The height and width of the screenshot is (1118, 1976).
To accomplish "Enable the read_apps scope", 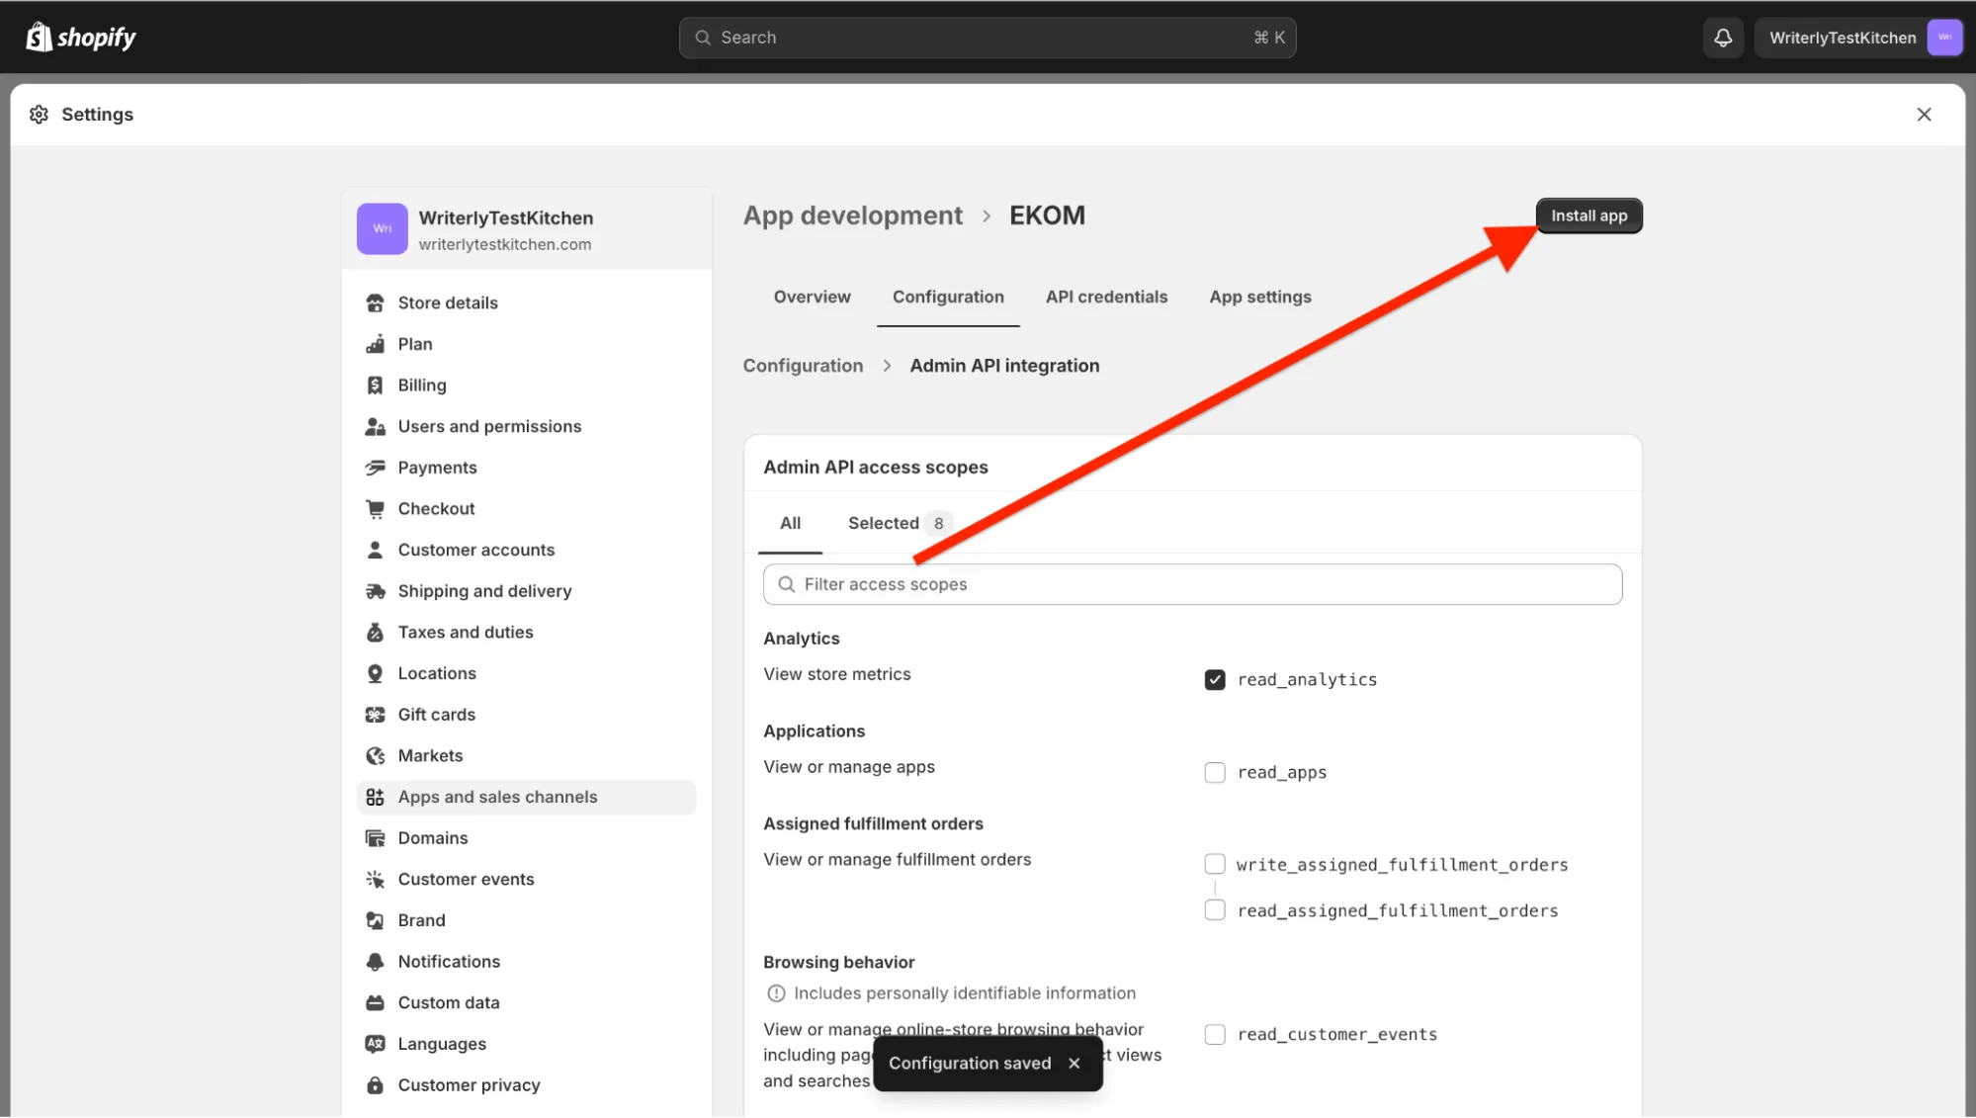I will (1215, 773).
